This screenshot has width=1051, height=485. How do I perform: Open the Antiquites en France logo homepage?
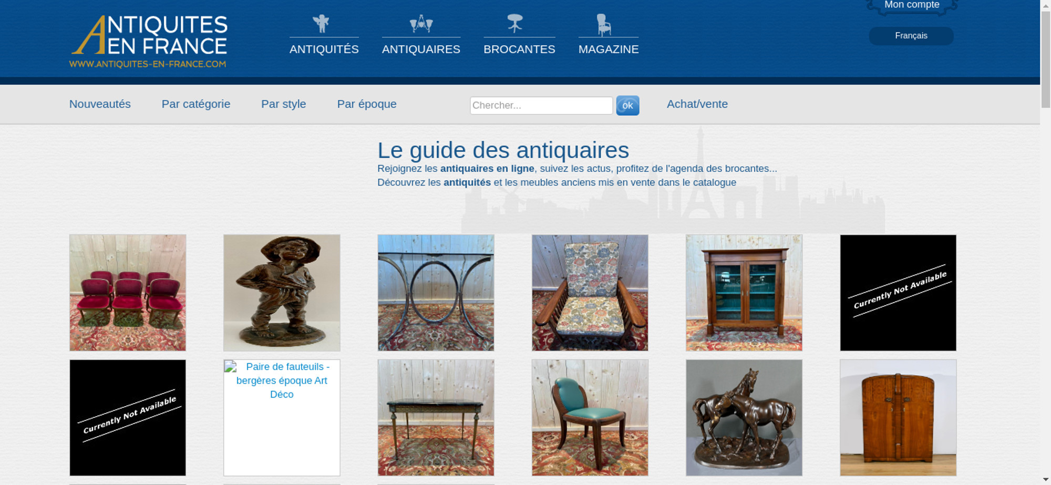(x=149, y=41)
